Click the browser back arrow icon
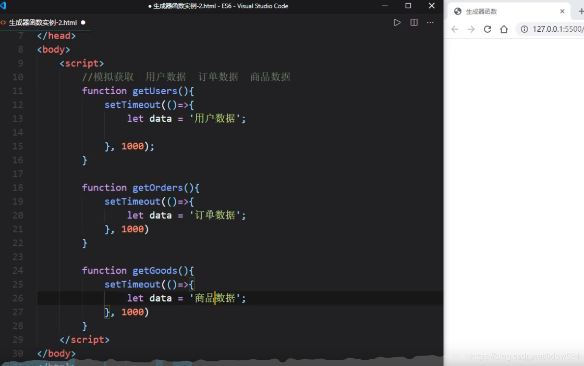584x366 pixels. pyautogui.click(x=454, y=29)
